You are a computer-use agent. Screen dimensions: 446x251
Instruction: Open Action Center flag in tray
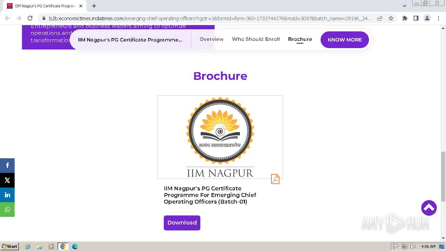(x=396, y=246)
